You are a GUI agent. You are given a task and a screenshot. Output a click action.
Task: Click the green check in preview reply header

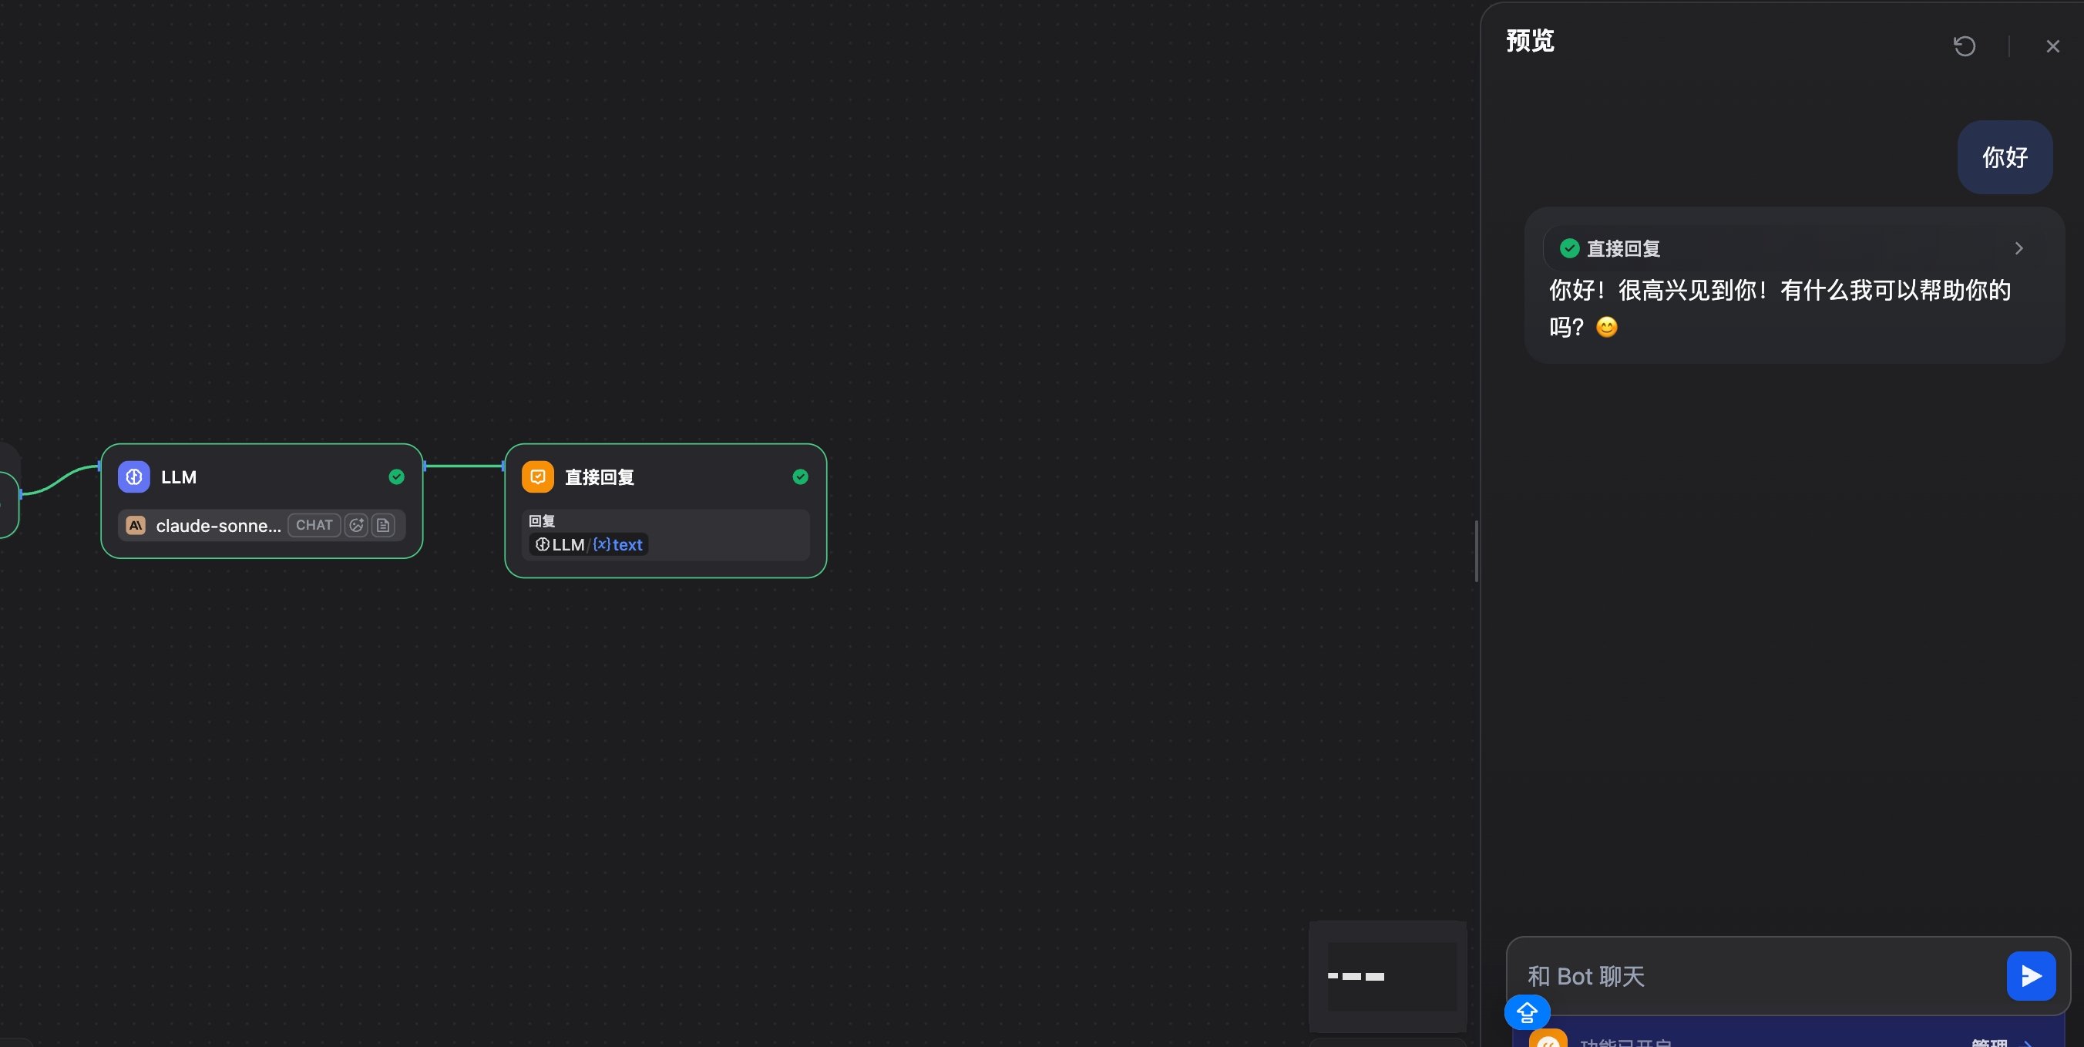(1569, 247)
